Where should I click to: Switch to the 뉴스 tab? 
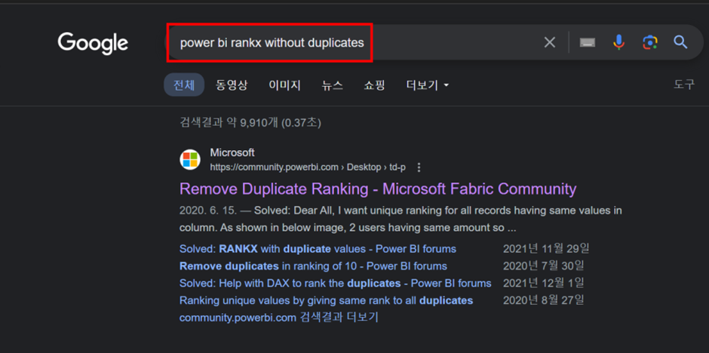333,85
